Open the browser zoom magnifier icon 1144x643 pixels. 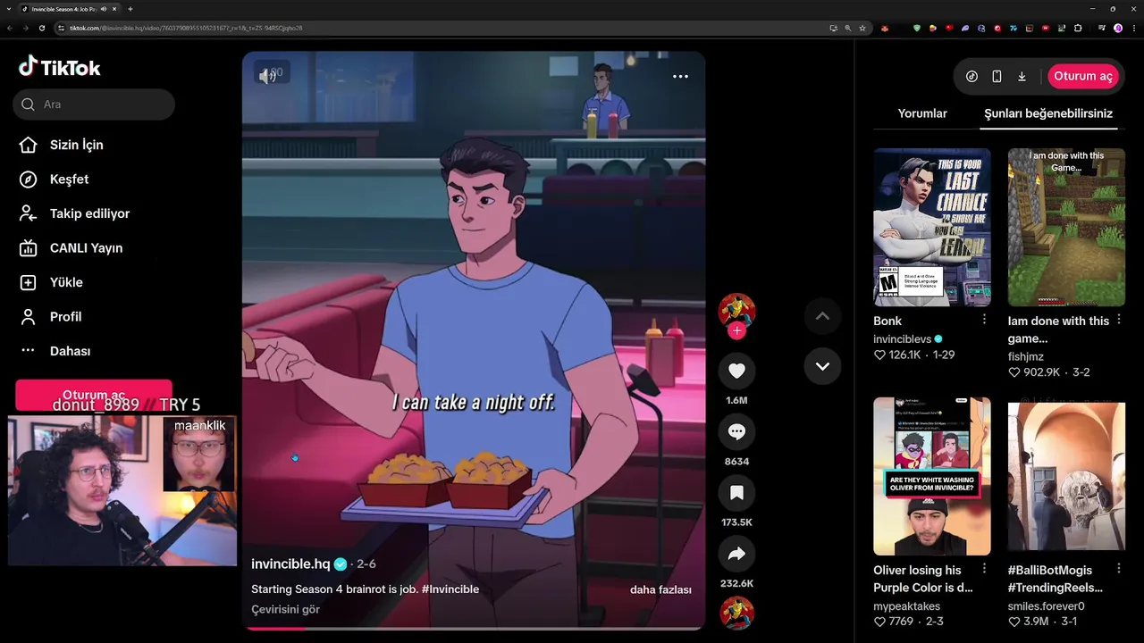(x=848, y=28)
